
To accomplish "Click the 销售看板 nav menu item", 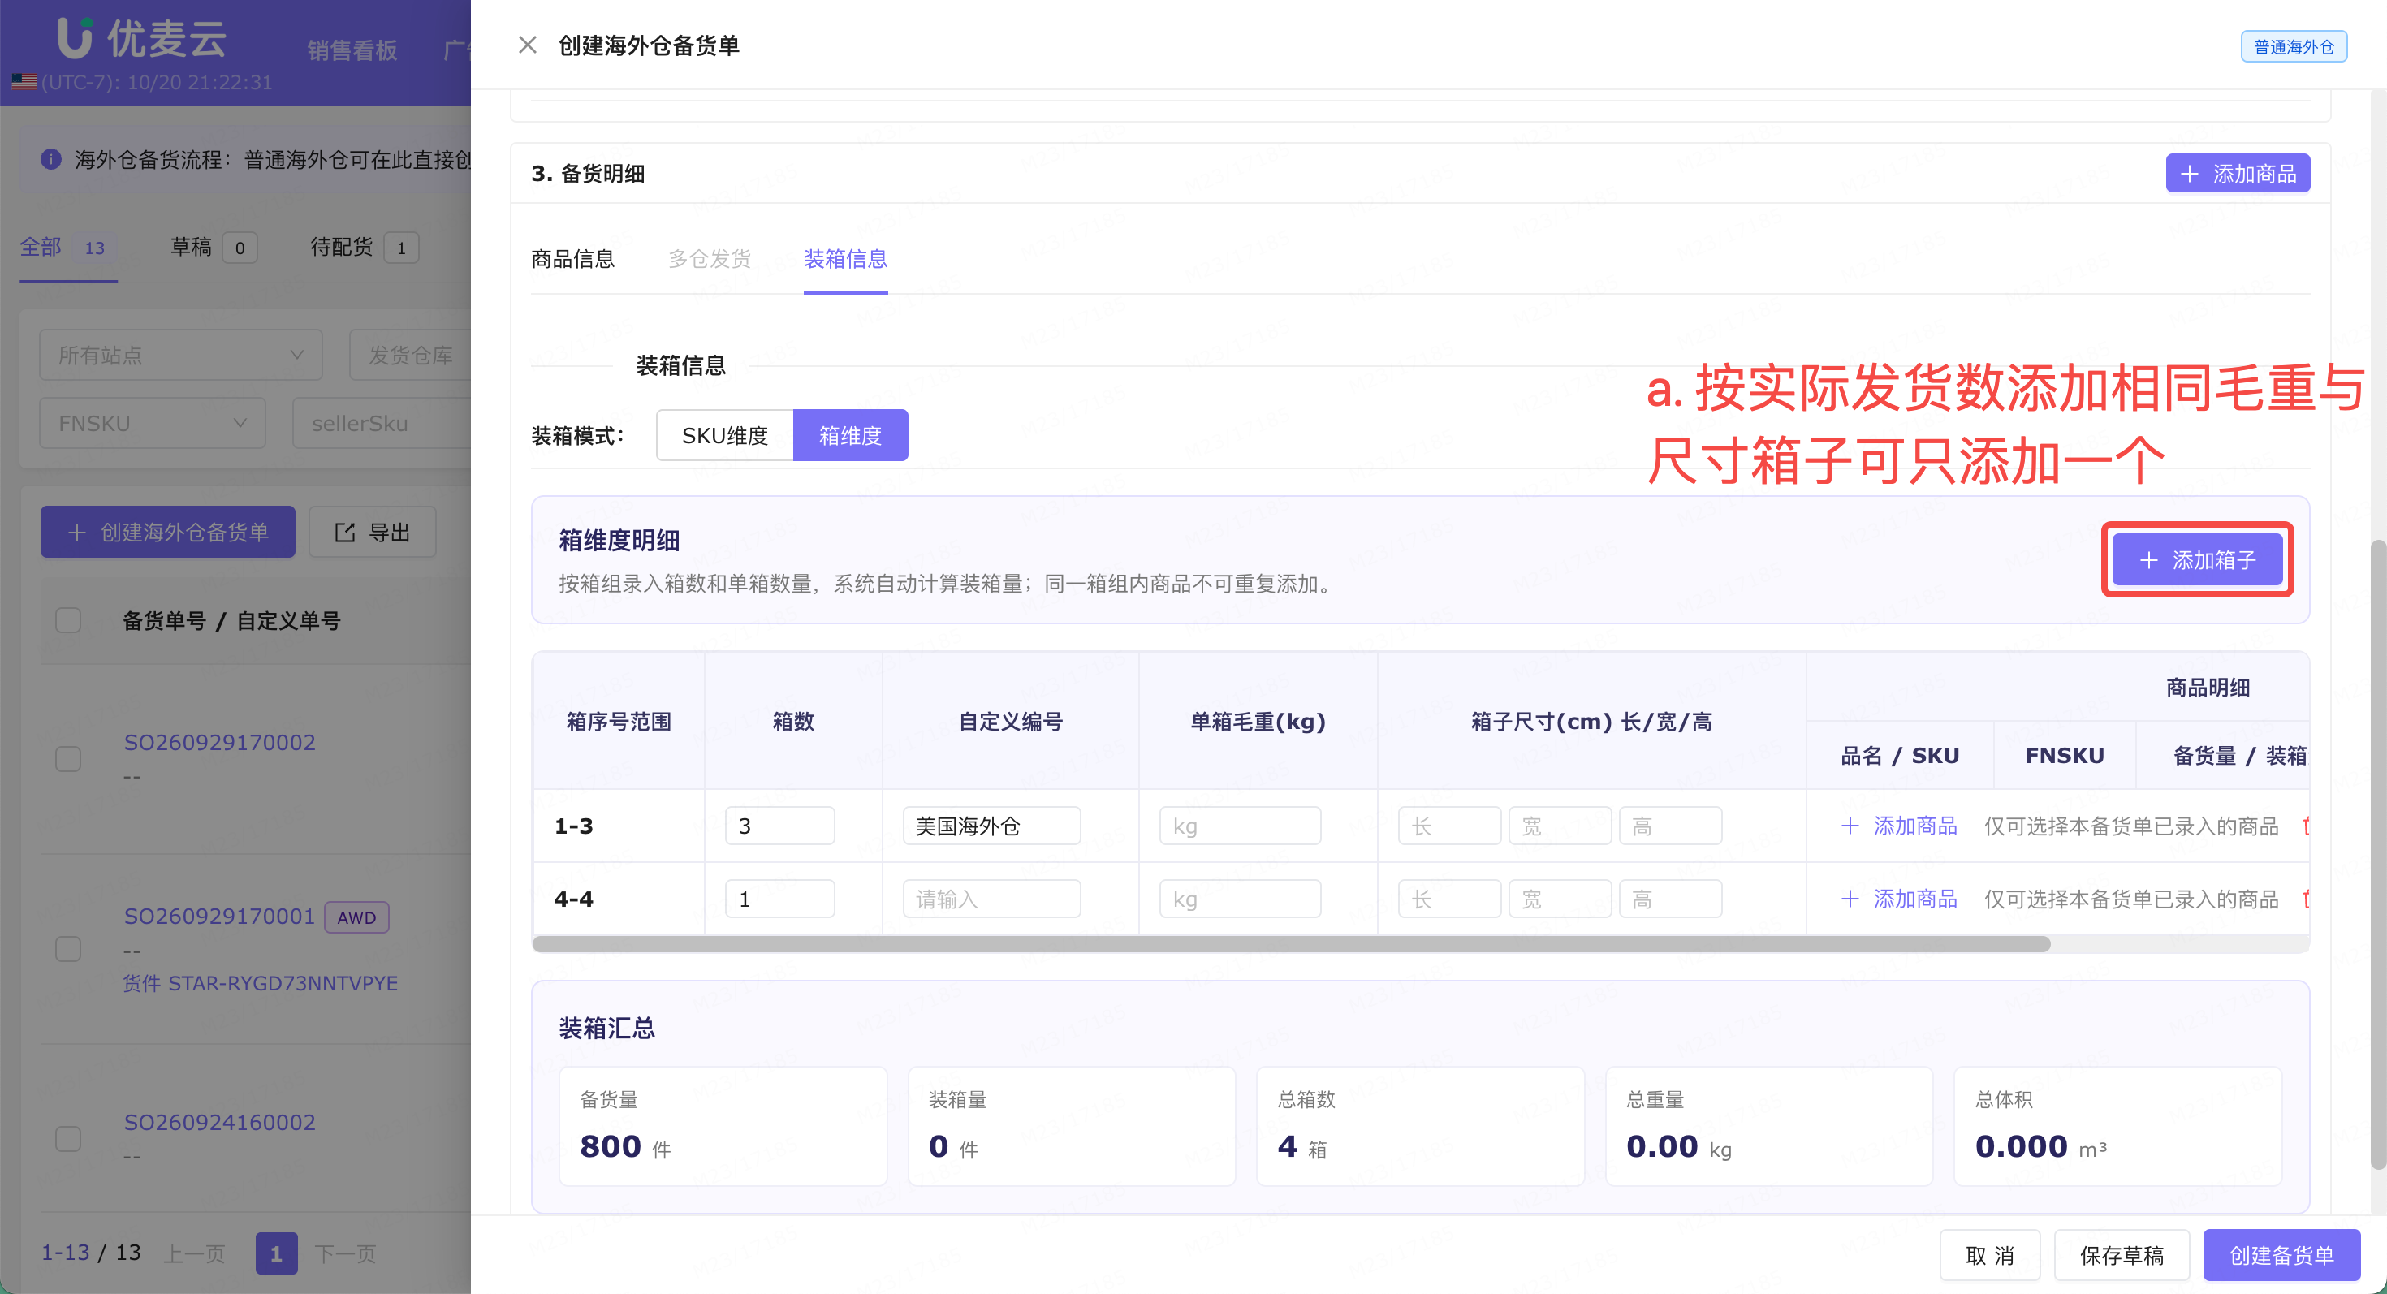I will [x=352, y=50].
